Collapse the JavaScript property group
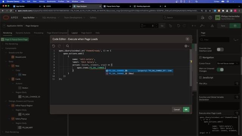The height and width of the screenshot is (136, 242). point(200,77)
